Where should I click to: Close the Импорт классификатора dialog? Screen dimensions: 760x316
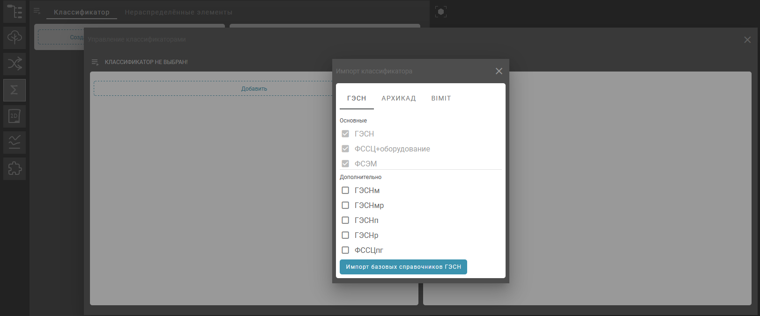[x=499, y=71]
